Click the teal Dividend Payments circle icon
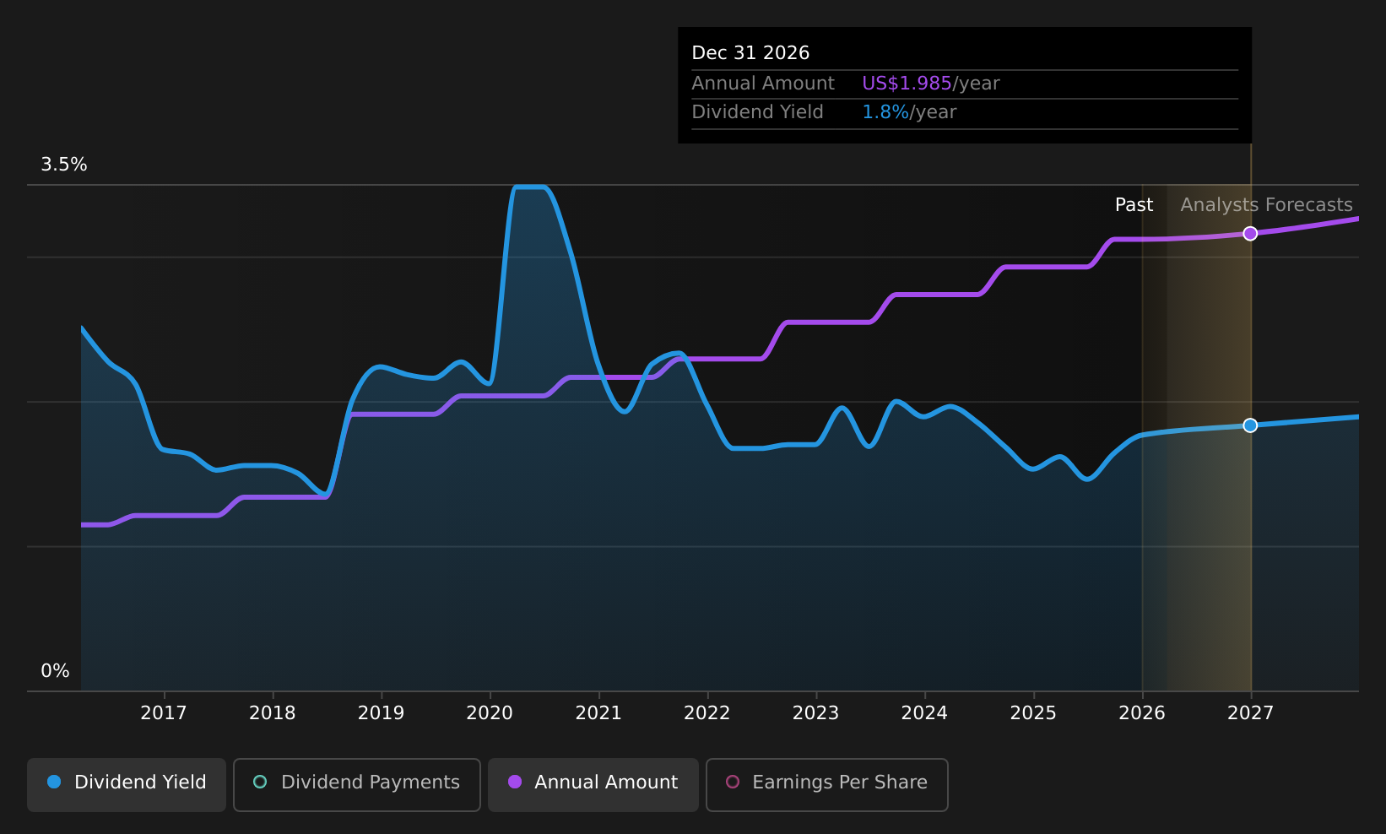1386x834 pixels. 260,783
